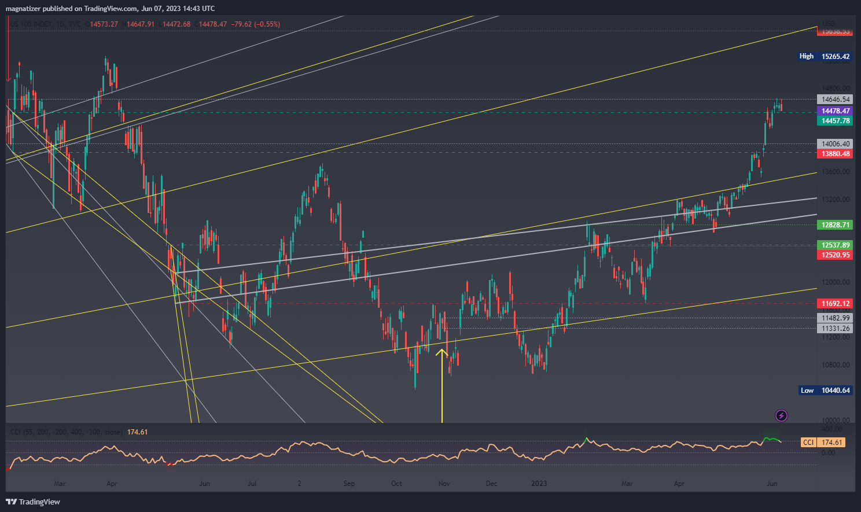Select the green 12828.71 price level label
This screenshot has width=861, height=512.
pos(835,224)
